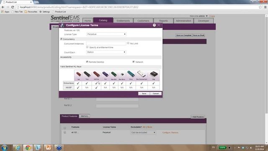The width and height of the screenshot is (268, 151).
Task: Check the feature row checkbox beside Perpetual
Action: tap(65, 133)
